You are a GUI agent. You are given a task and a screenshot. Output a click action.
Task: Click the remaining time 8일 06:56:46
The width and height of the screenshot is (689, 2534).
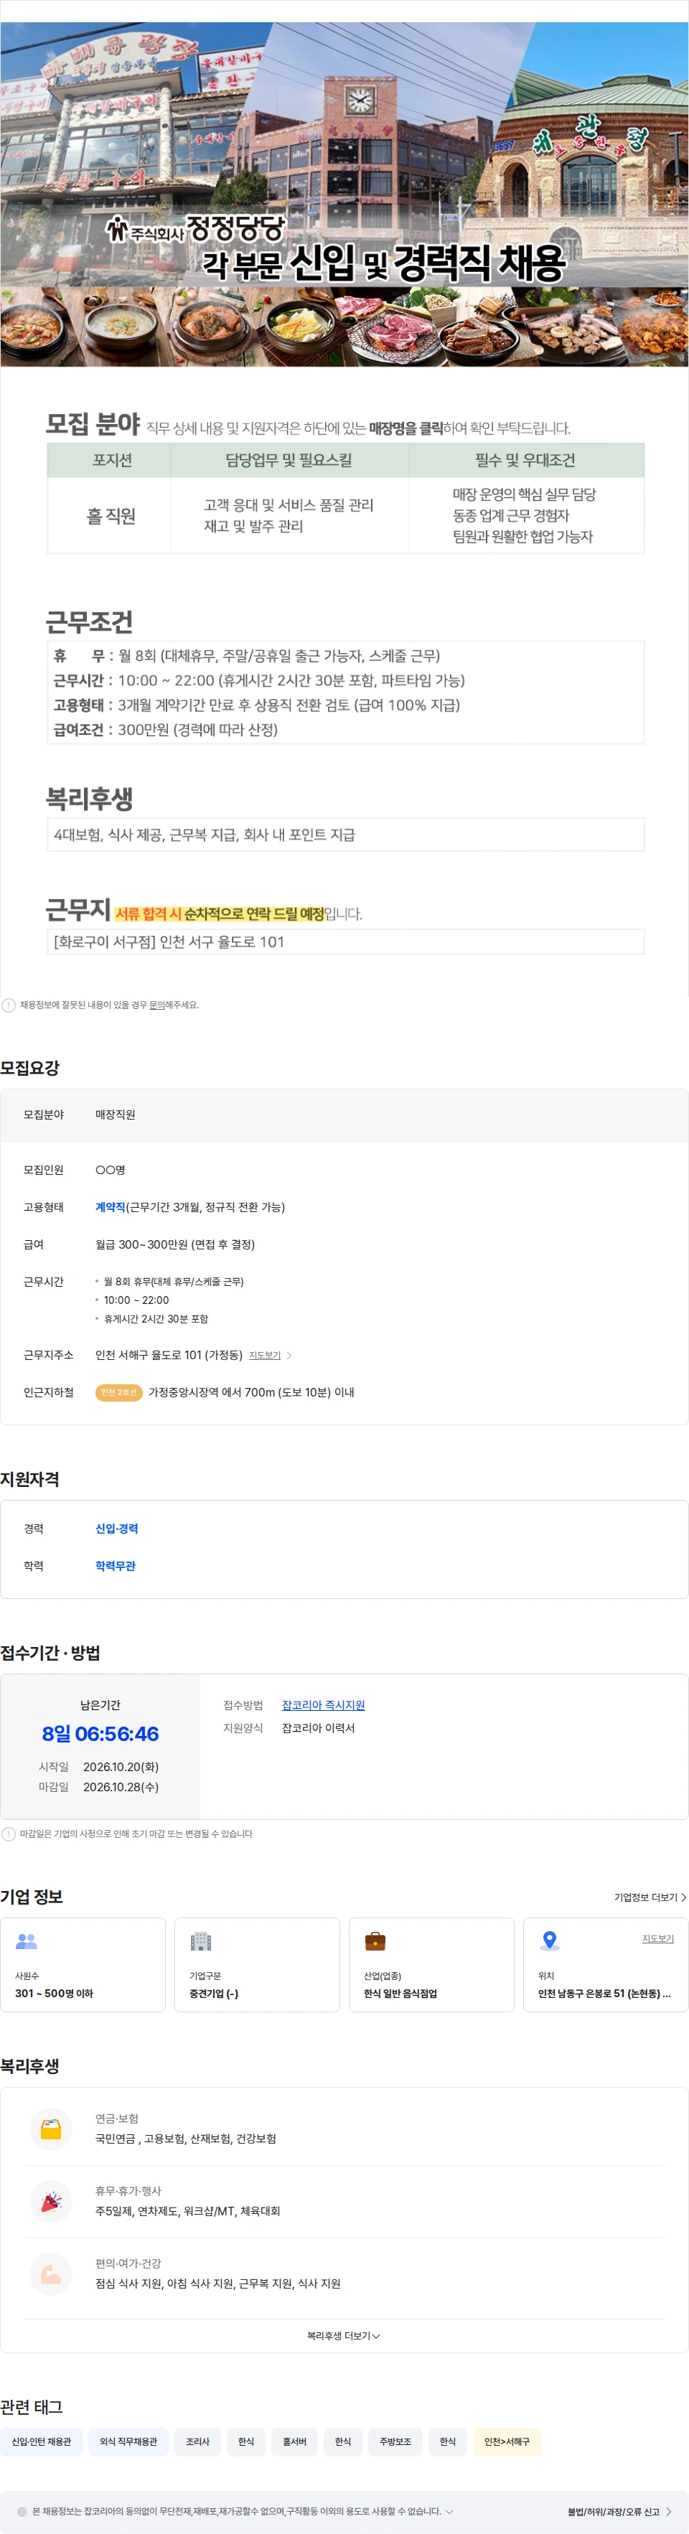(x=100, y=1735)
